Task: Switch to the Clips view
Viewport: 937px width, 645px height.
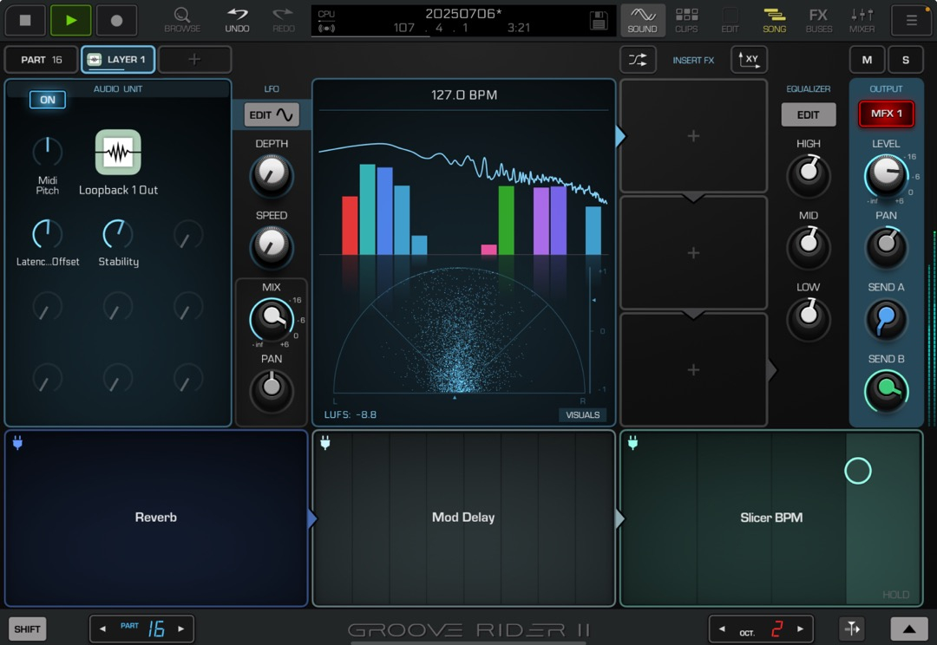Action: pyautogui.click(x=686, y=20)
